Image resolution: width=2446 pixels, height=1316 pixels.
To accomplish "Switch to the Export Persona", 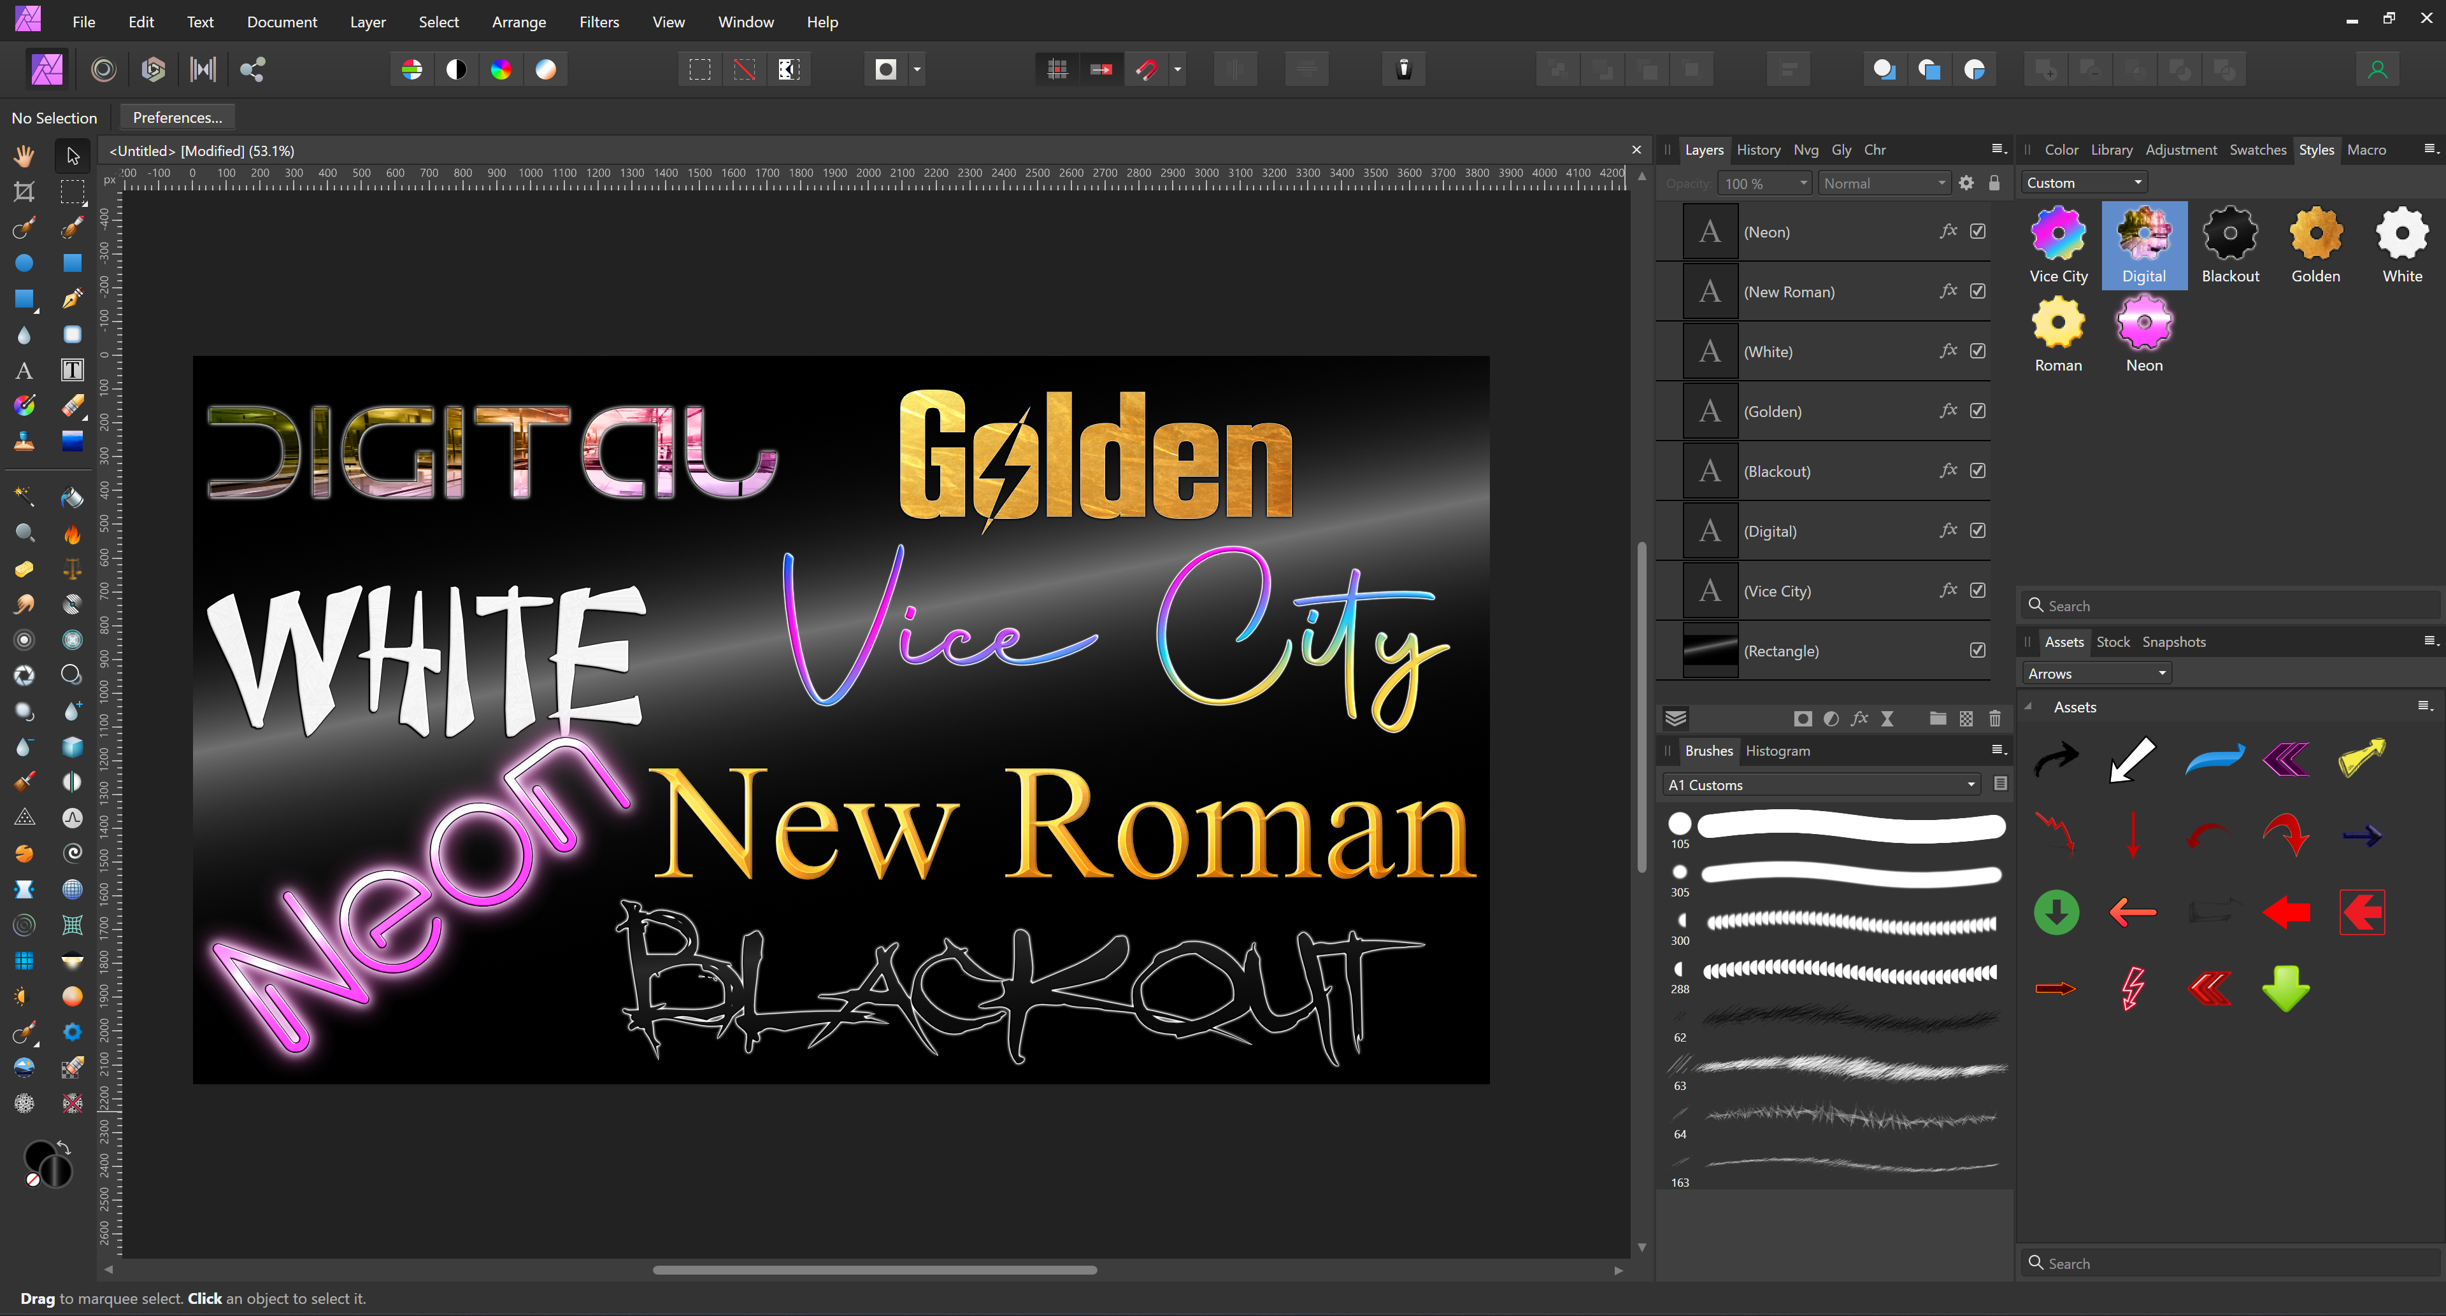I will pyautogui.click(x=253, y=69).
